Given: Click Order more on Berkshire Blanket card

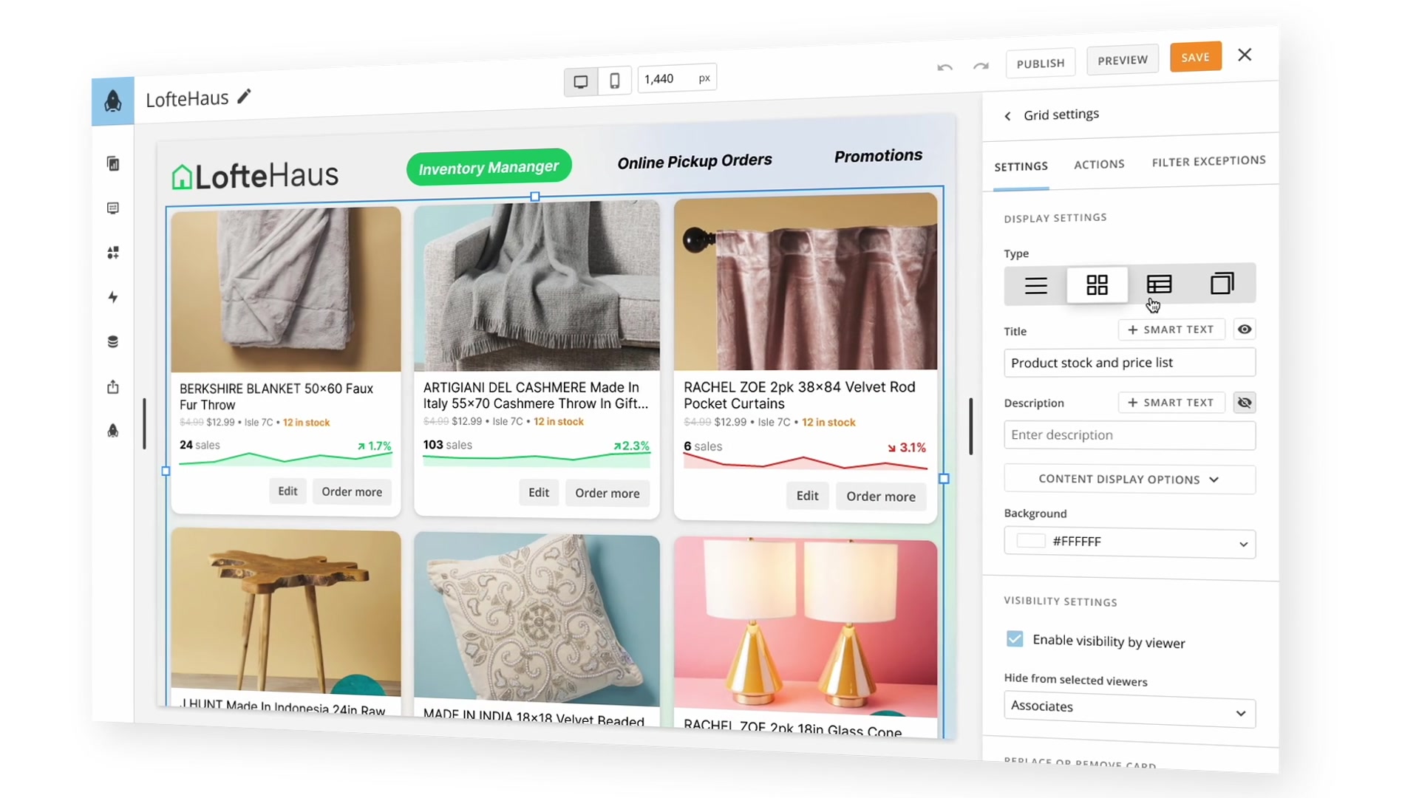Looking at the screenshot, I should (352, 492).
